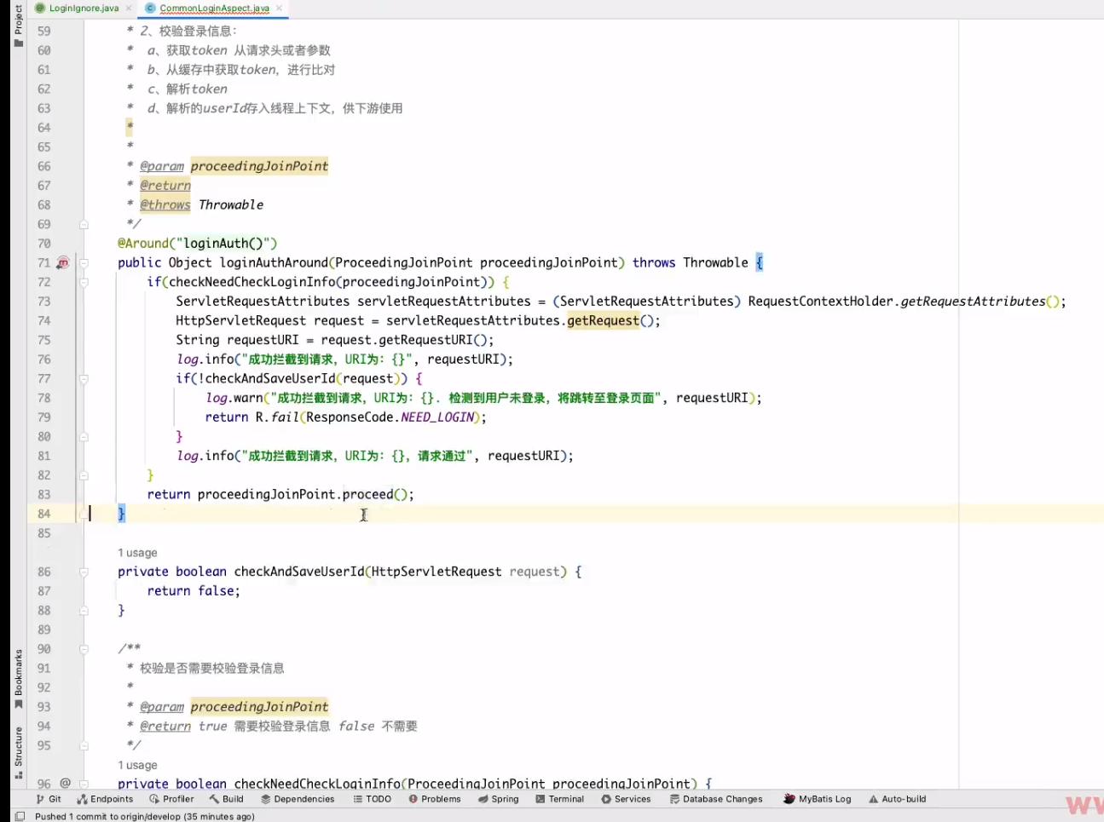Click ResponseCode on line 79
The height and width of the screenshot is (822, 1104).
[x=350, y=417]
